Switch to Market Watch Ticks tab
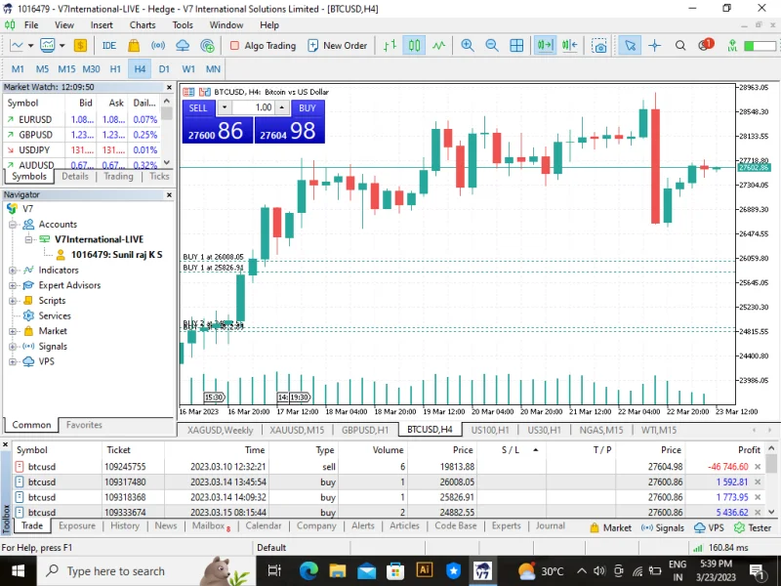Screen dimensions: 781x586 [159, 177]
